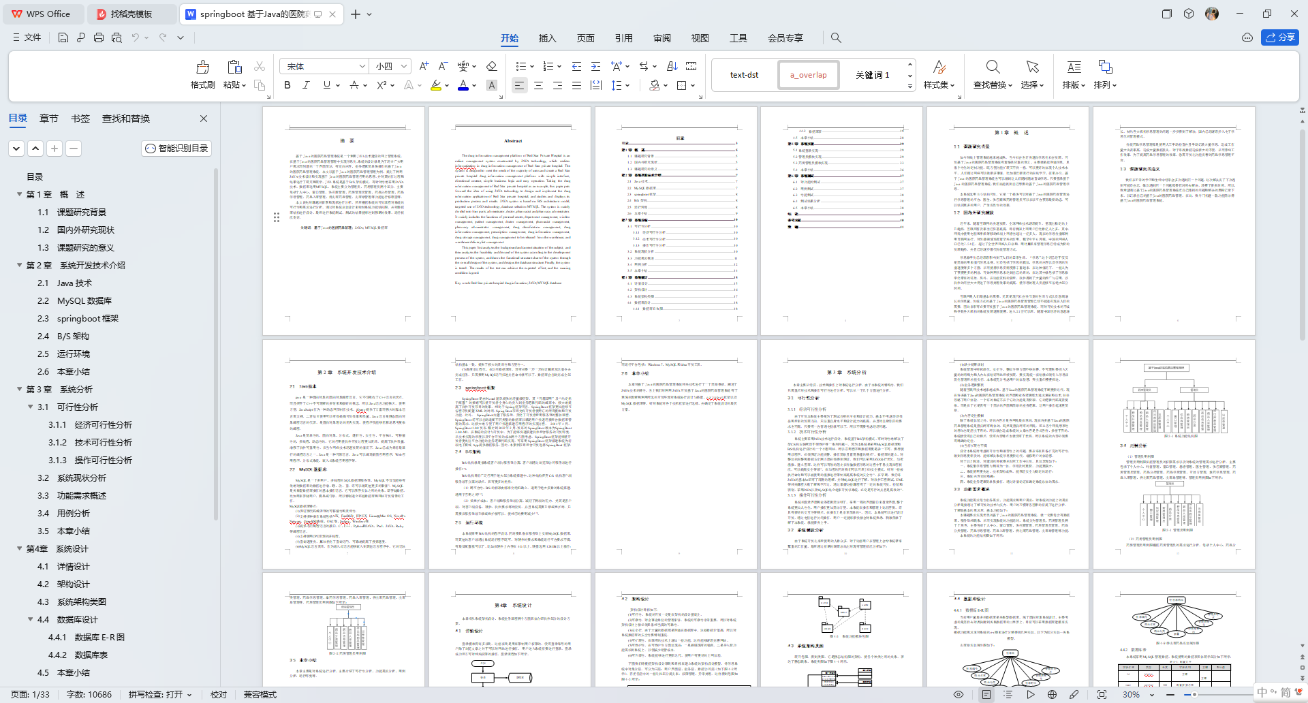Toggle strikethrough formatting
Screen dimensions: 1308x703
354,85
